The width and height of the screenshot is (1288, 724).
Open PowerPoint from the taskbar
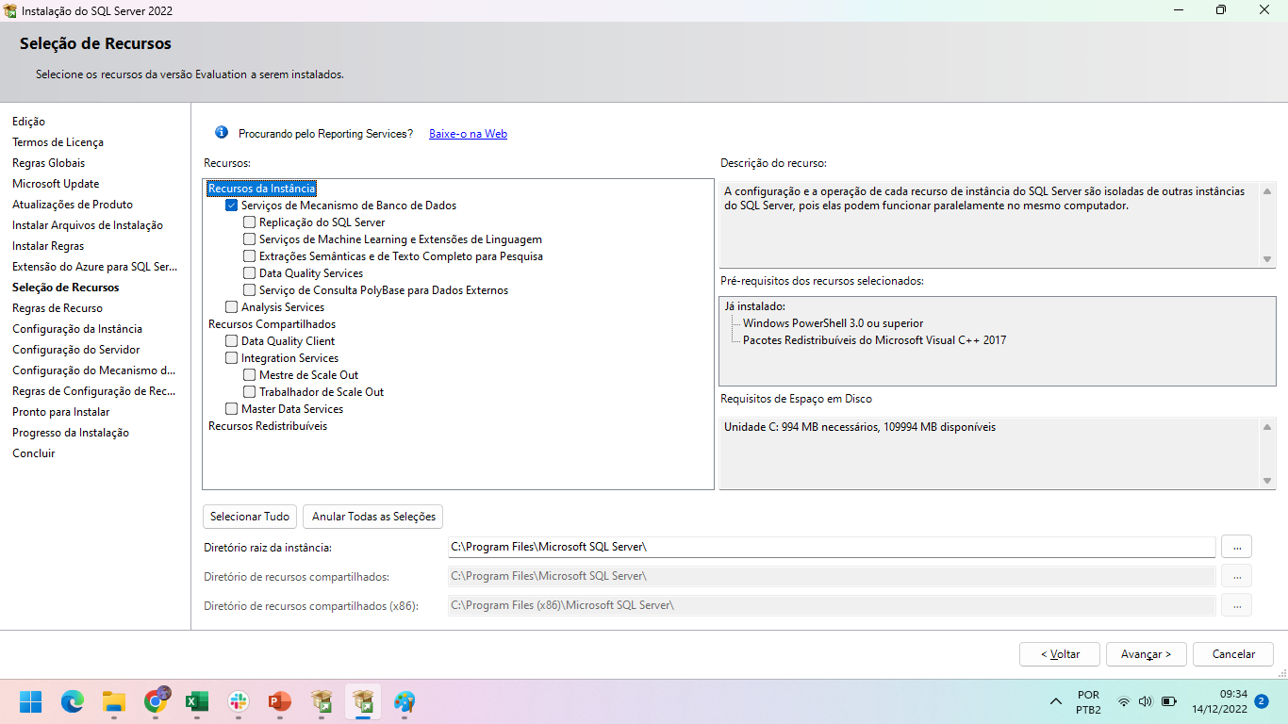[x=280, y=701]
